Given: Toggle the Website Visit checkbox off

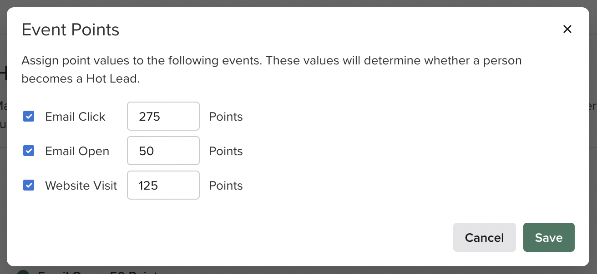Looking at the screenshot, I should 29,185.
